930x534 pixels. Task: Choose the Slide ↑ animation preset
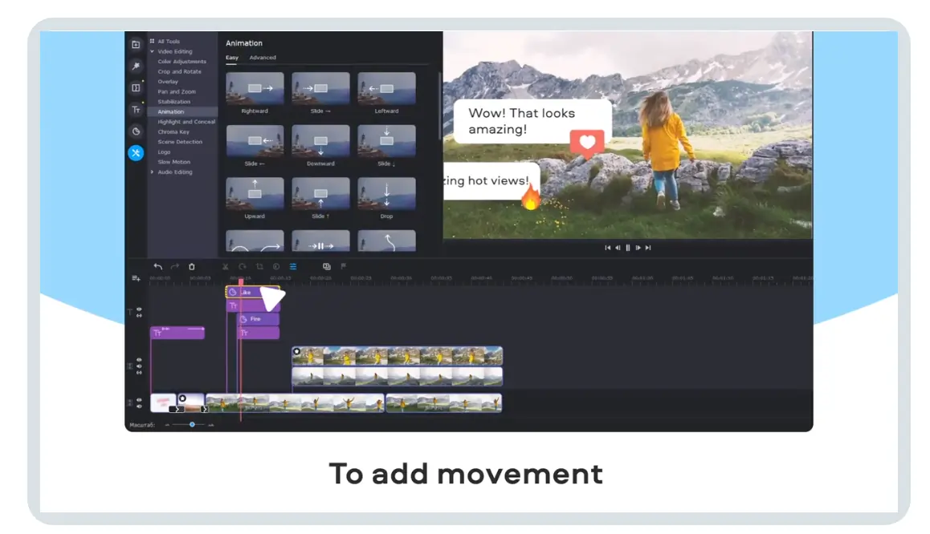(x=321, y=193)
